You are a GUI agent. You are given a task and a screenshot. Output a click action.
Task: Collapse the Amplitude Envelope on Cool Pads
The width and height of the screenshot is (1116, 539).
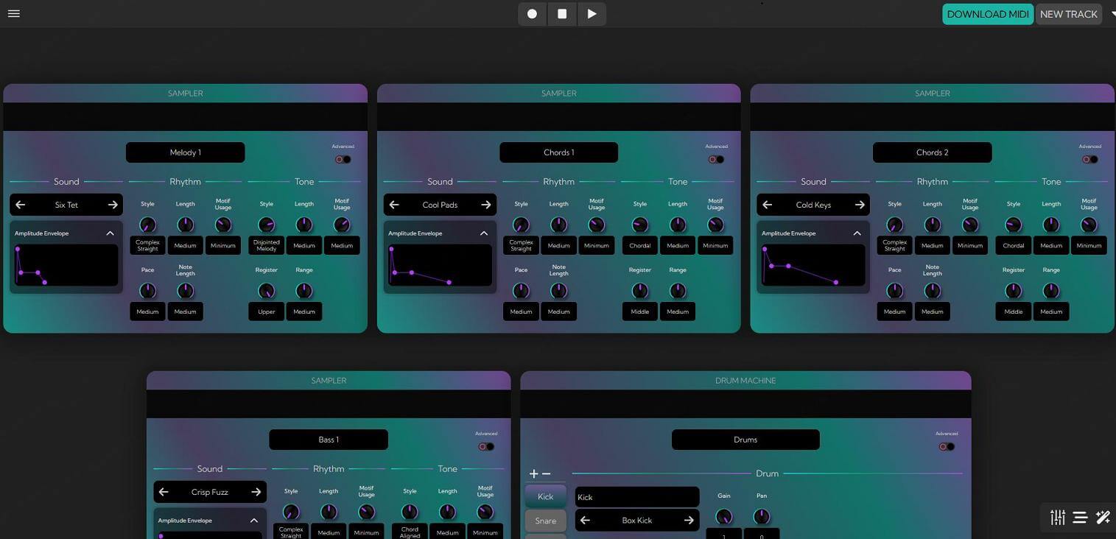coord(484,233)
